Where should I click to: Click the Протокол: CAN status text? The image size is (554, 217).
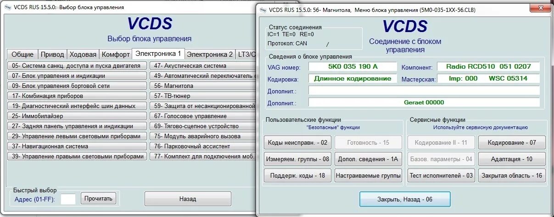point(287,43)
